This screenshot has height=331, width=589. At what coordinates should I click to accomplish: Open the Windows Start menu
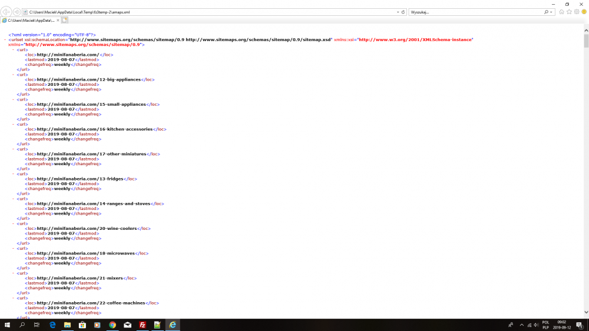point(7,325)
